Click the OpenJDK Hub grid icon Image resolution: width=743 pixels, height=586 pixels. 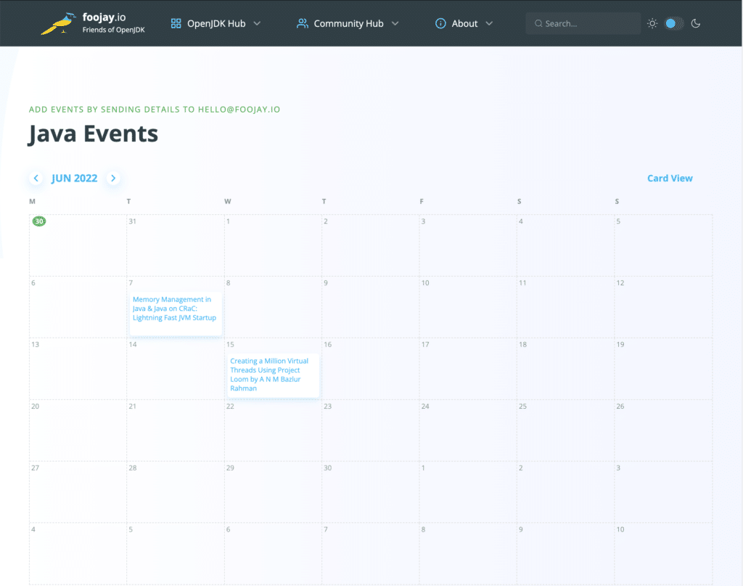point(176,23)
